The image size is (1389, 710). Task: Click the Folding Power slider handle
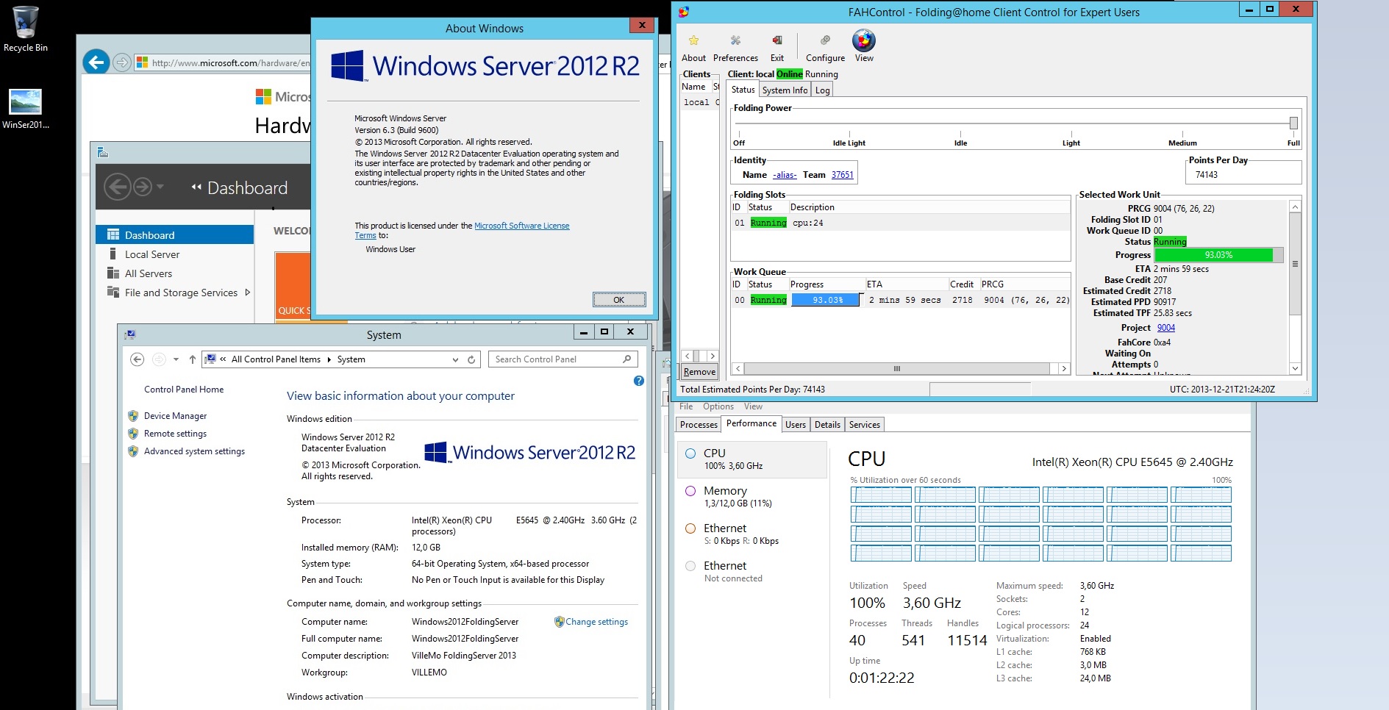(1293, 123)
